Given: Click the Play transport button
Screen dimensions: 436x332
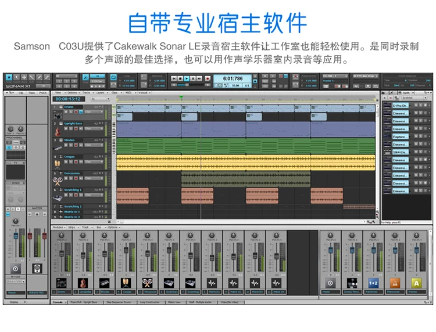Looking at the screenshot, I should [187, 79].
